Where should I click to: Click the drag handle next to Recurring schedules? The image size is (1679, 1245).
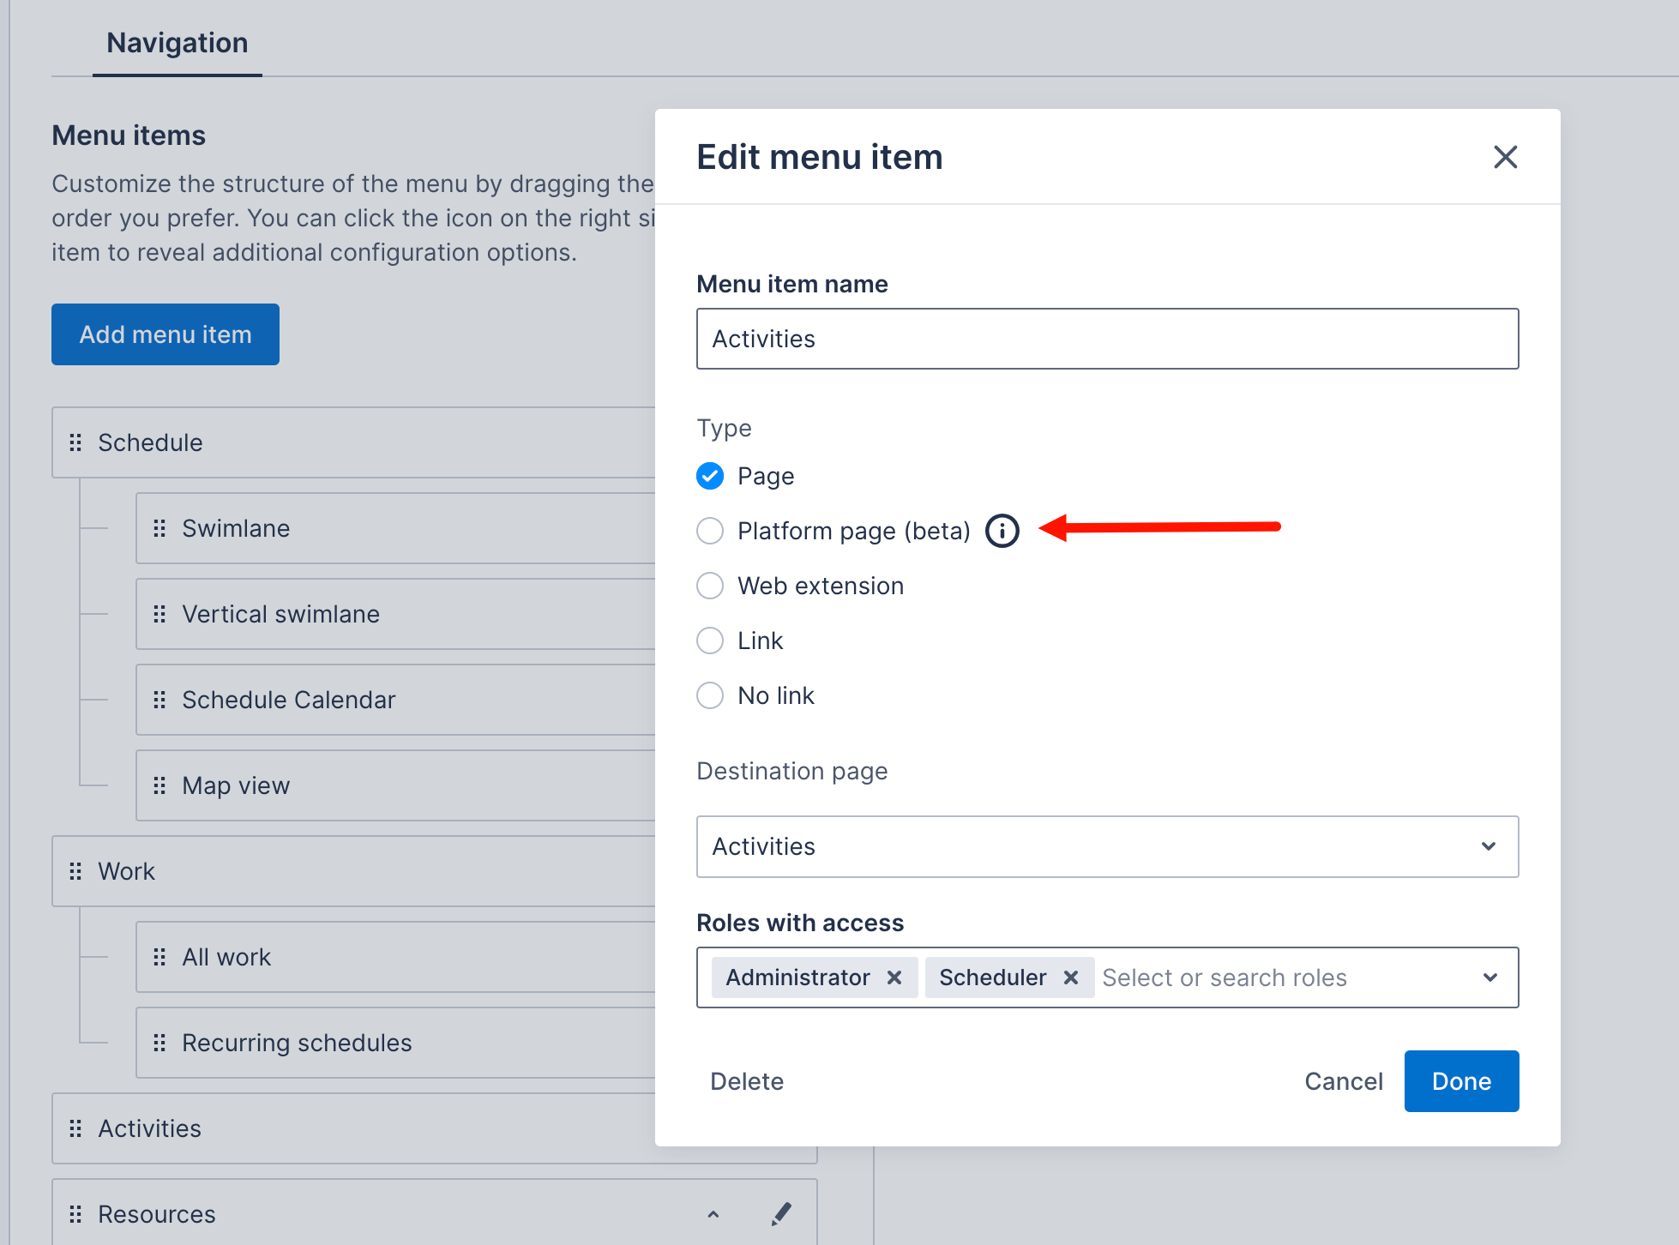coord(159,1043)
